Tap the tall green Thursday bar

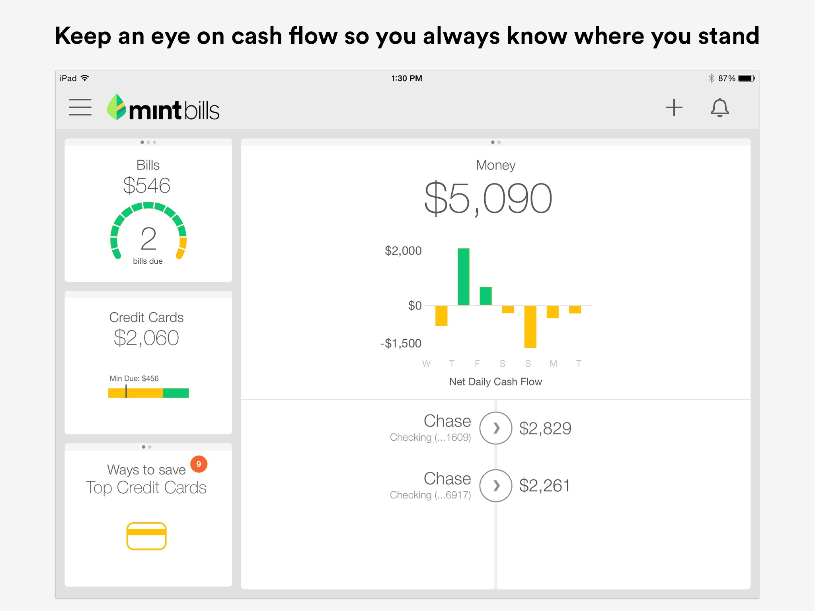(463, 276)
